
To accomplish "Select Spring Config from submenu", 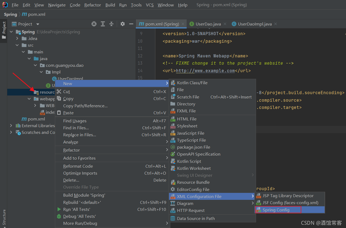I will pyautogui.click(x=290, y=210).
